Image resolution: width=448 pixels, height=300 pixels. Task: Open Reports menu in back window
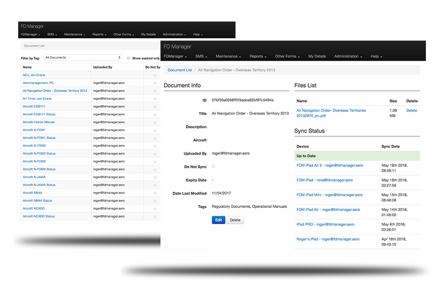click(x=99, y=34)
